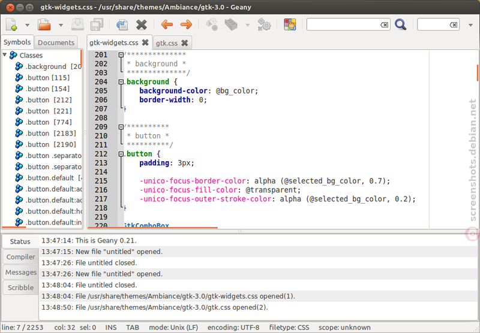Viewport: 480px width, 333px height.
Task: Open the color chooser icon
Action: pos(290,25)
